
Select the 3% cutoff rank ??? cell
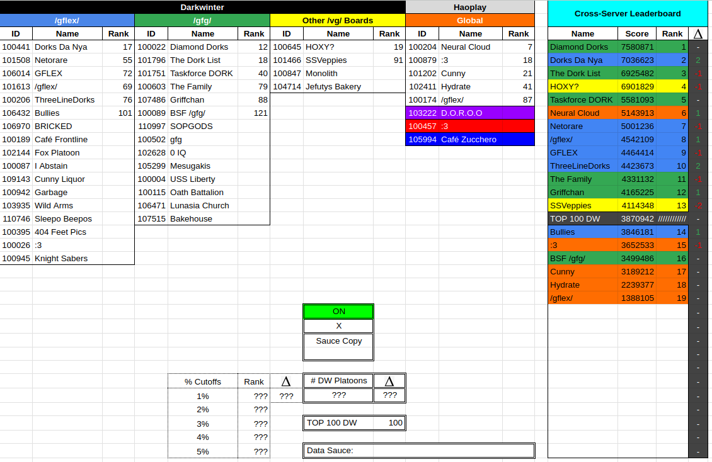[254, 424]
